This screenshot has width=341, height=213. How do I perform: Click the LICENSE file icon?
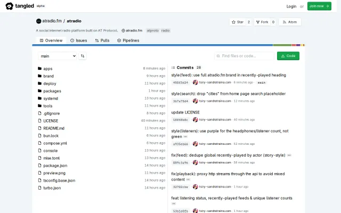pos(39,121)
